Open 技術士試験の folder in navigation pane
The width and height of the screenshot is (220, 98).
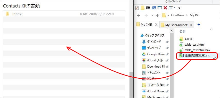pyautogui.click(x=156, y=85)
